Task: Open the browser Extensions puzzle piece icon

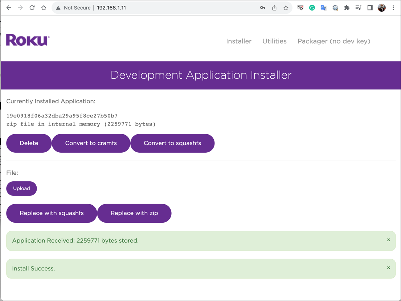Action: click(347, 8)
